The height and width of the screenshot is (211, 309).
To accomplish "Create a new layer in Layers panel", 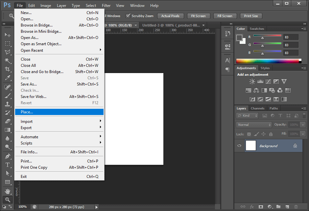I will pyautogui.click(x=287, y=207).
